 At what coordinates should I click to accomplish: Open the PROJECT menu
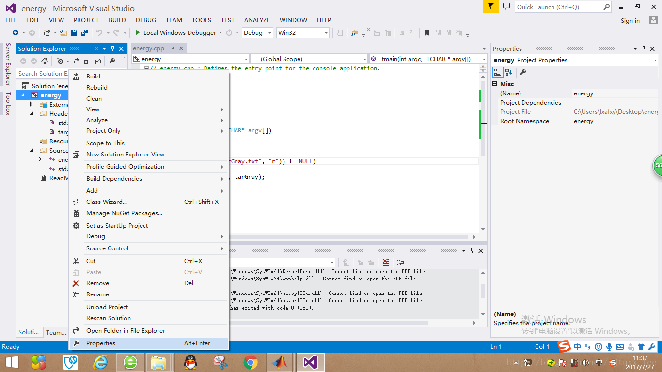[86, 20]
